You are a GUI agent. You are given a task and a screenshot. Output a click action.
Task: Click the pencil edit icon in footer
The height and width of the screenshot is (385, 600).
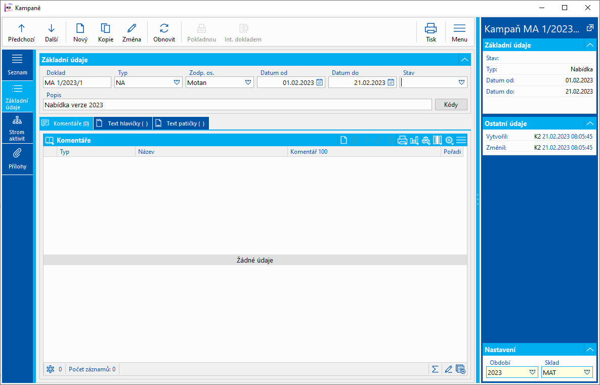point(448,369)
